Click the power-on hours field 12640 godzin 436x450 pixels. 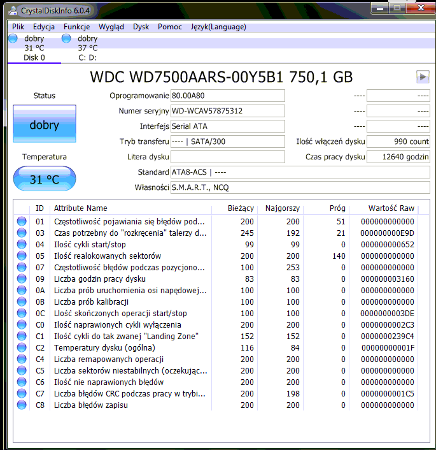[398, 157]
